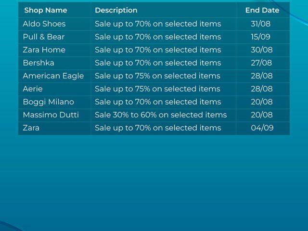Screen dimensions: 308x231
Task: Click the Description column header
Action: [x=116, y=10]
